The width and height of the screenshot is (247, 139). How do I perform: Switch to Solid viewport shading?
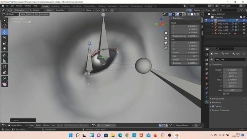click(192, 14)
